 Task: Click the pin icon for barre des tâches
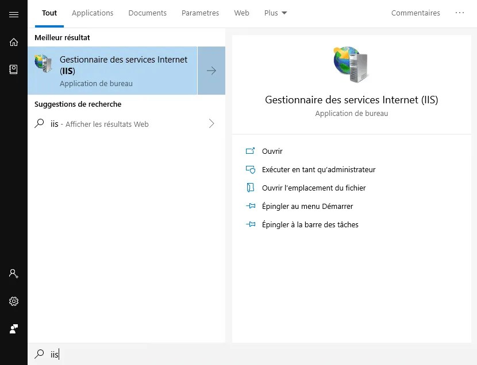coord(251,224)
